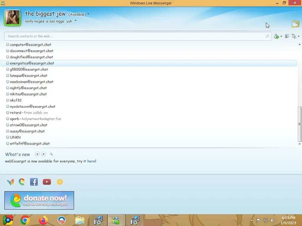Select the sporb contact row

(x=149, y=119)
